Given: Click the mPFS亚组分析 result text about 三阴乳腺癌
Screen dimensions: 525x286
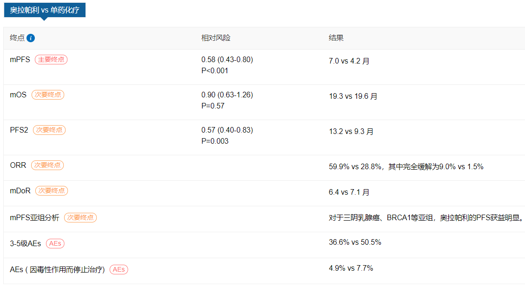Looking at the screenshot, I should (x=426, y=218).
